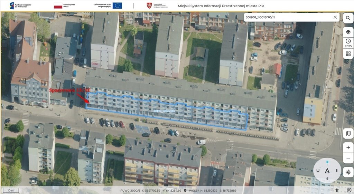Click the PUWG 2000/6 coordinates readout
This screenshot has width=354, height=194.
[x=151, y=191]
